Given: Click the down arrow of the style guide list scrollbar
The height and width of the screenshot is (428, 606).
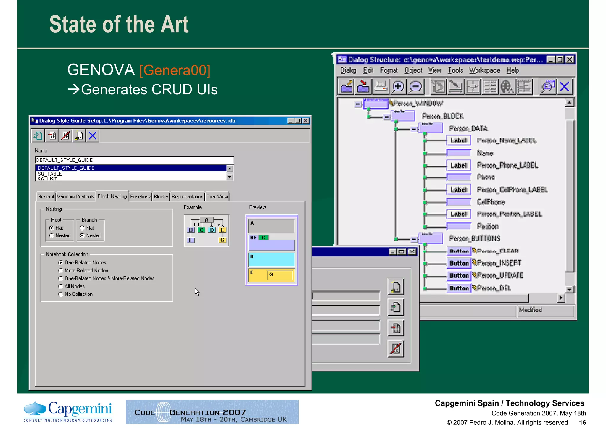Looking at the screenshot, I should click(x=230, y=177).
